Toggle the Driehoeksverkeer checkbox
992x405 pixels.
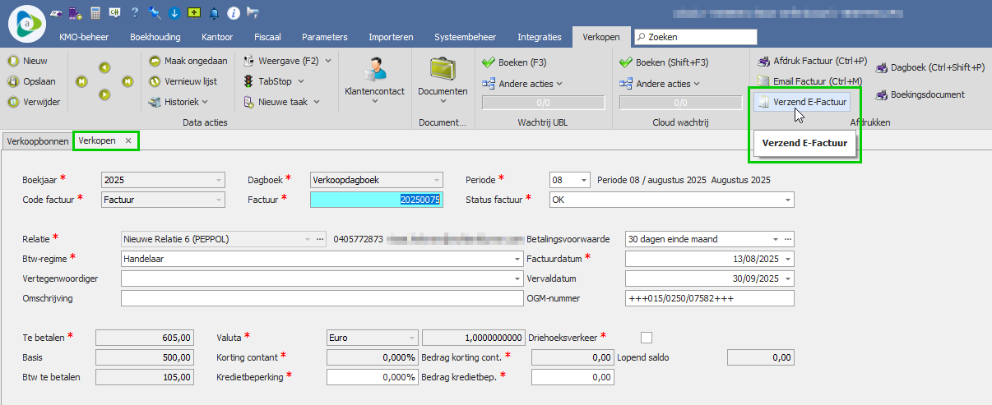647,337
